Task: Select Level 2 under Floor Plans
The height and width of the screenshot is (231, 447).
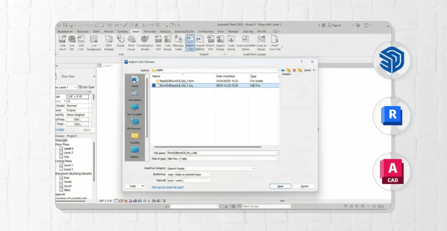Action: pos(69,153)
